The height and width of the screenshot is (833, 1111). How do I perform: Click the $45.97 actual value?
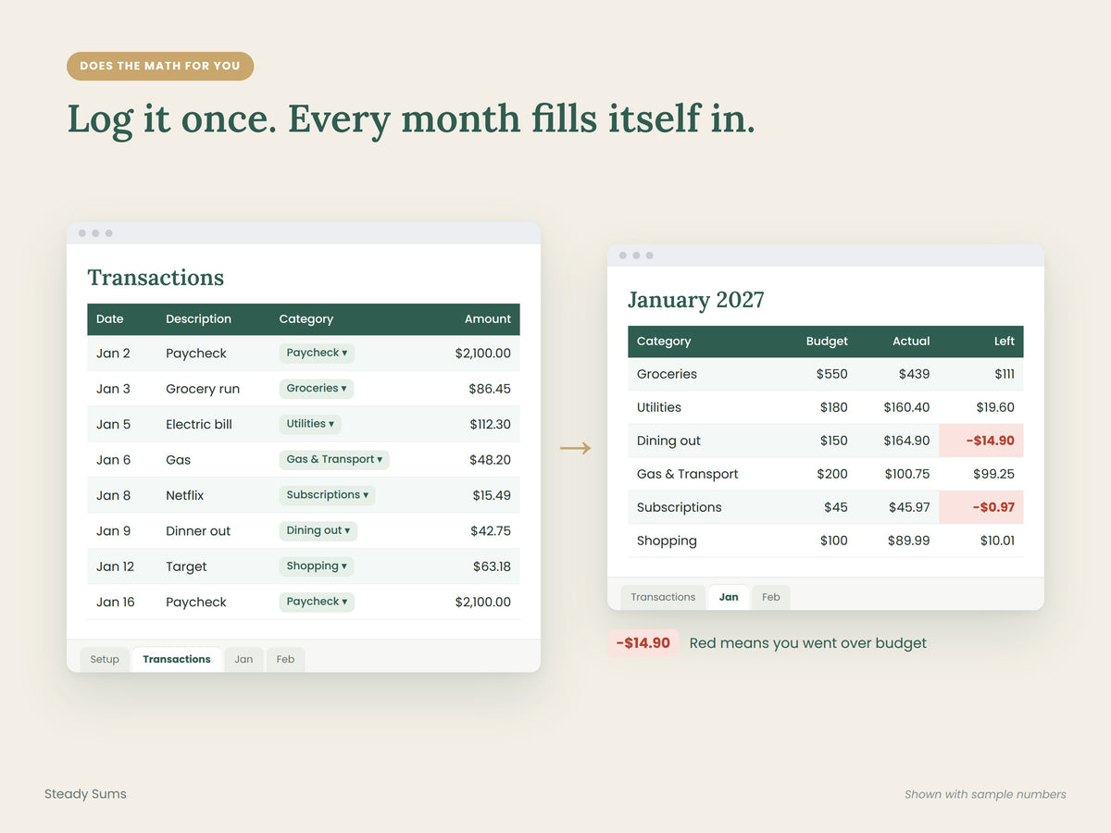pyautogui.click(x=909, y=507)
